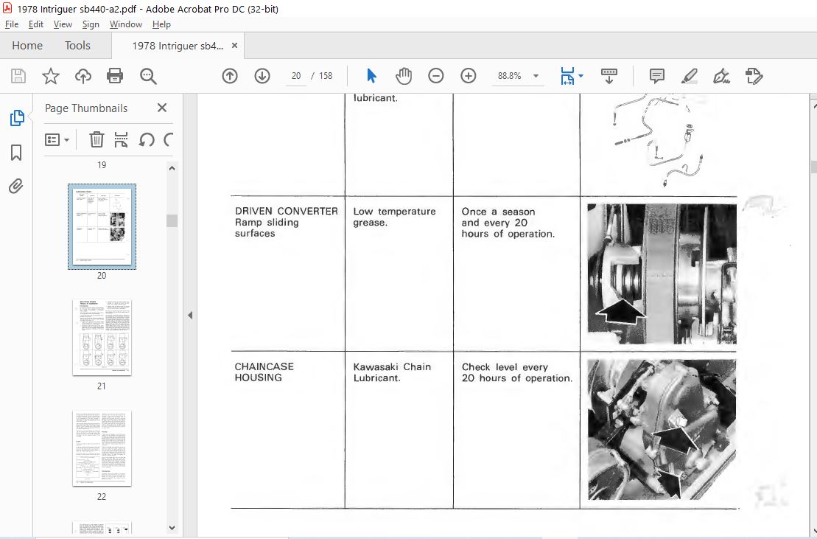This screenshot has height=539, width=817.
Task: Click the Save file icon
Action: coord(18,76)
